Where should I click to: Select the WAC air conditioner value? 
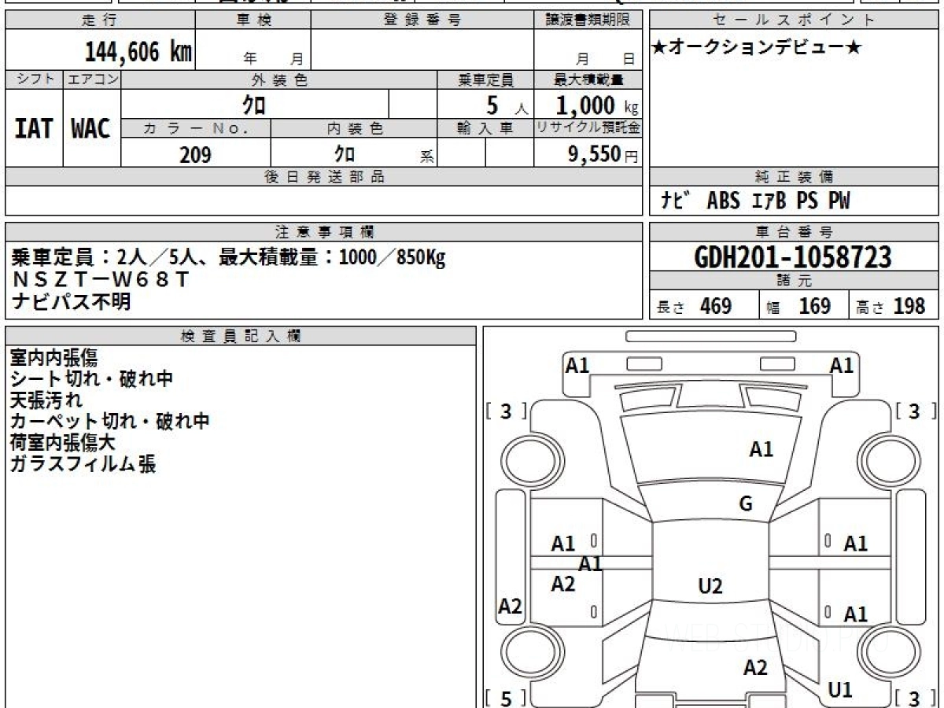pyautogui.click(x=91, y=129)
